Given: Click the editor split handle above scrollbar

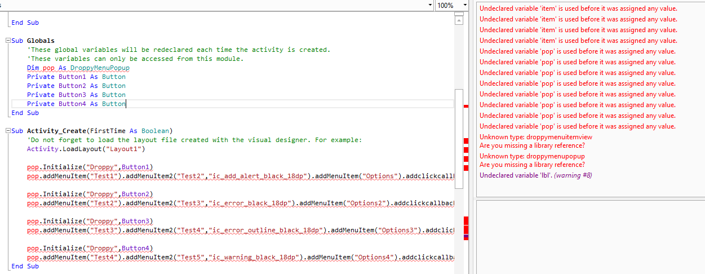Looking at the screenshot, I should point(458,14).
